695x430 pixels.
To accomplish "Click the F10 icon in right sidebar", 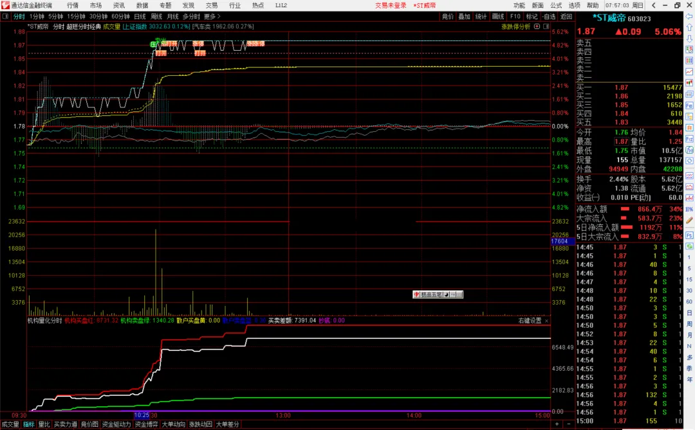I will pos(689,105).
